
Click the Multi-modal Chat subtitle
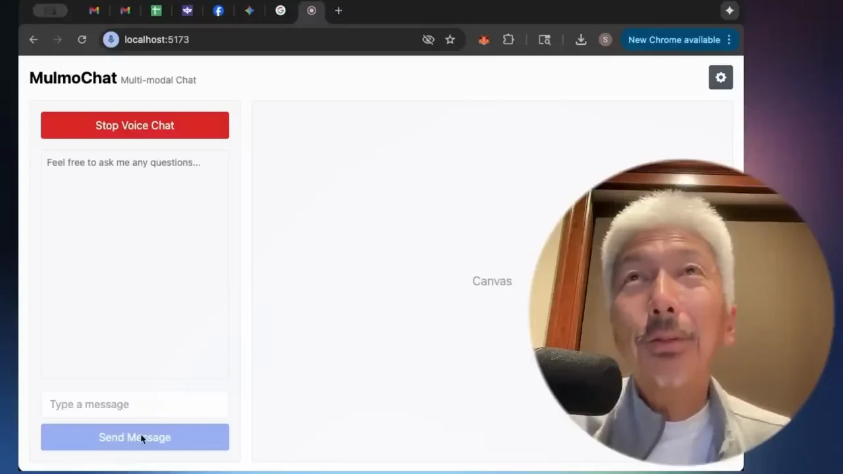[x=158, y=80]
